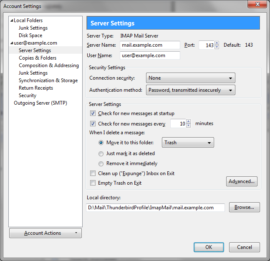
Task: Click the Advanced... button
Action: click(x=242, y=181)
